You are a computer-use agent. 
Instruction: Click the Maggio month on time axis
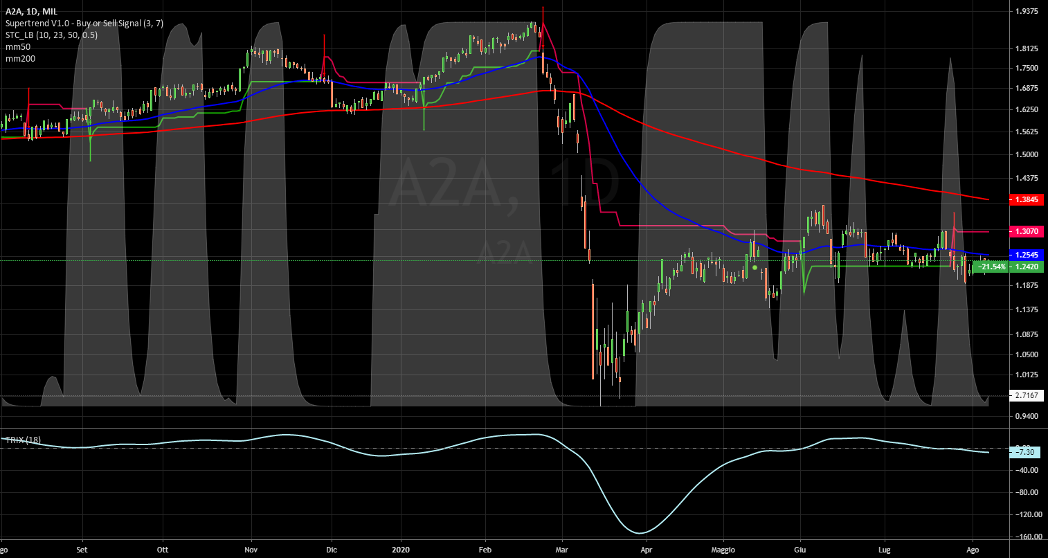point(725,549)
